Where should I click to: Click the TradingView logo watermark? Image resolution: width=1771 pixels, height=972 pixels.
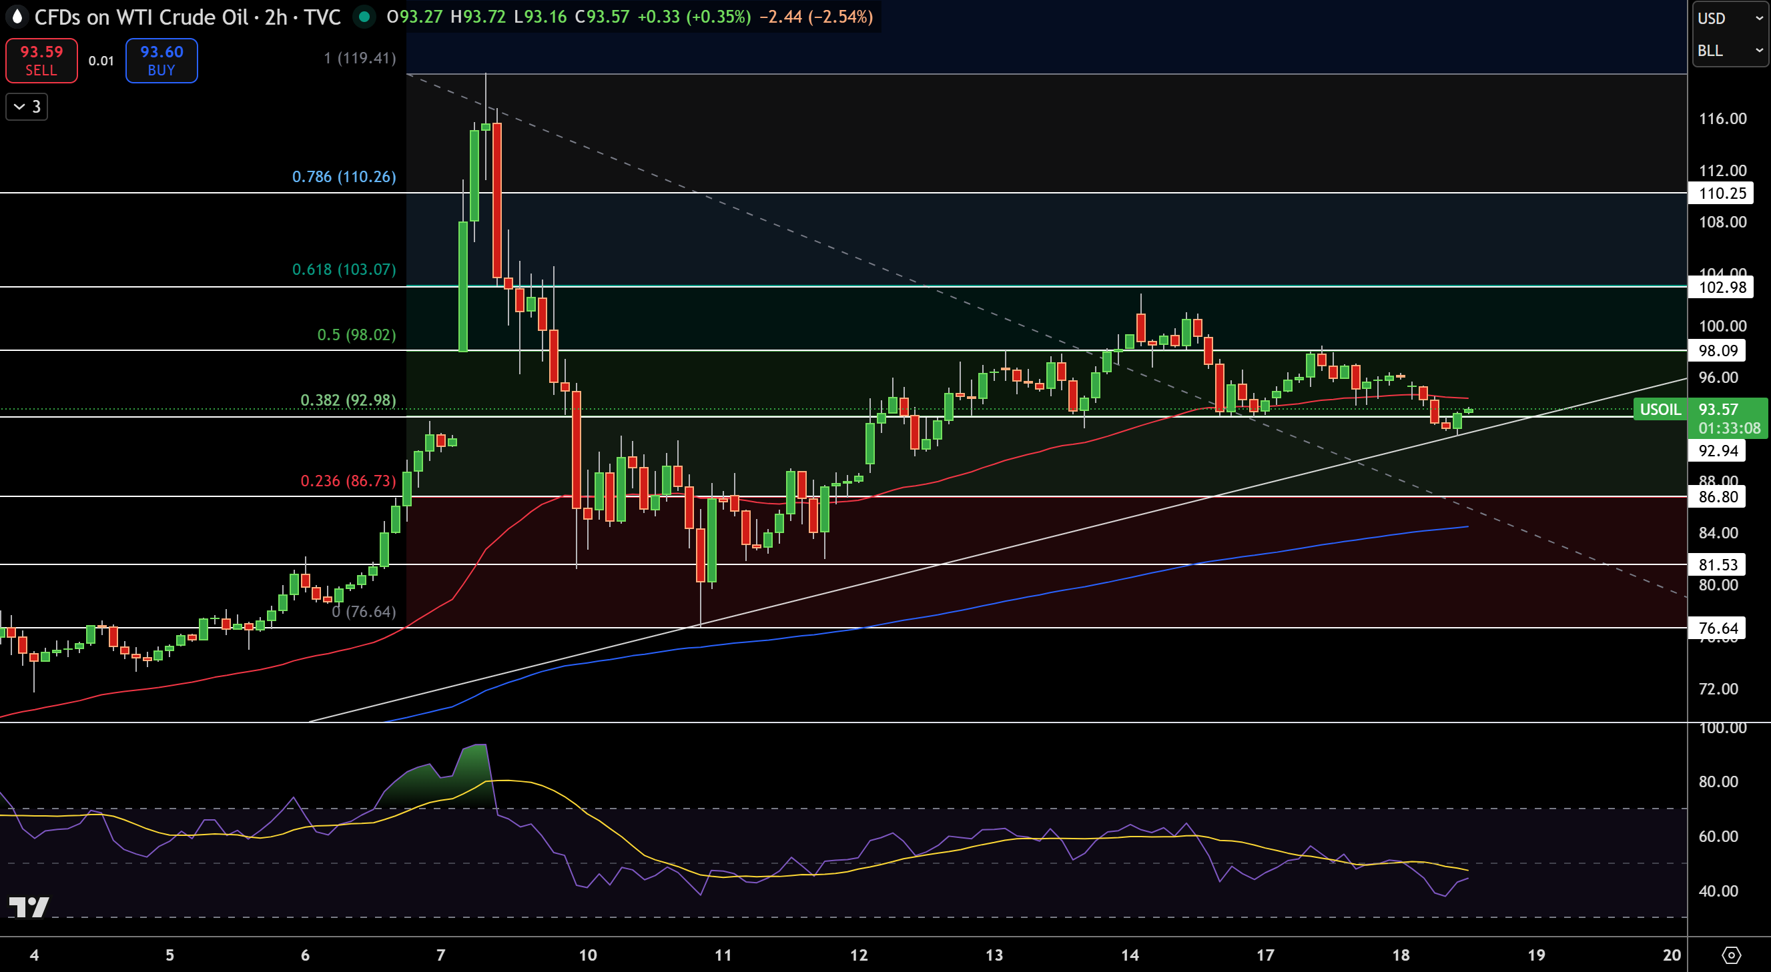point(29,907)
